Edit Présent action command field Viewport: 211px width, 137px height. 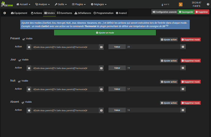65,47
